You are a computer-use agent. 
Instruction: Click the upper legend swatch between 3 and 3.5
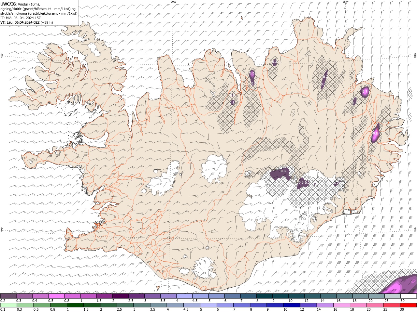tap(152, 296)
